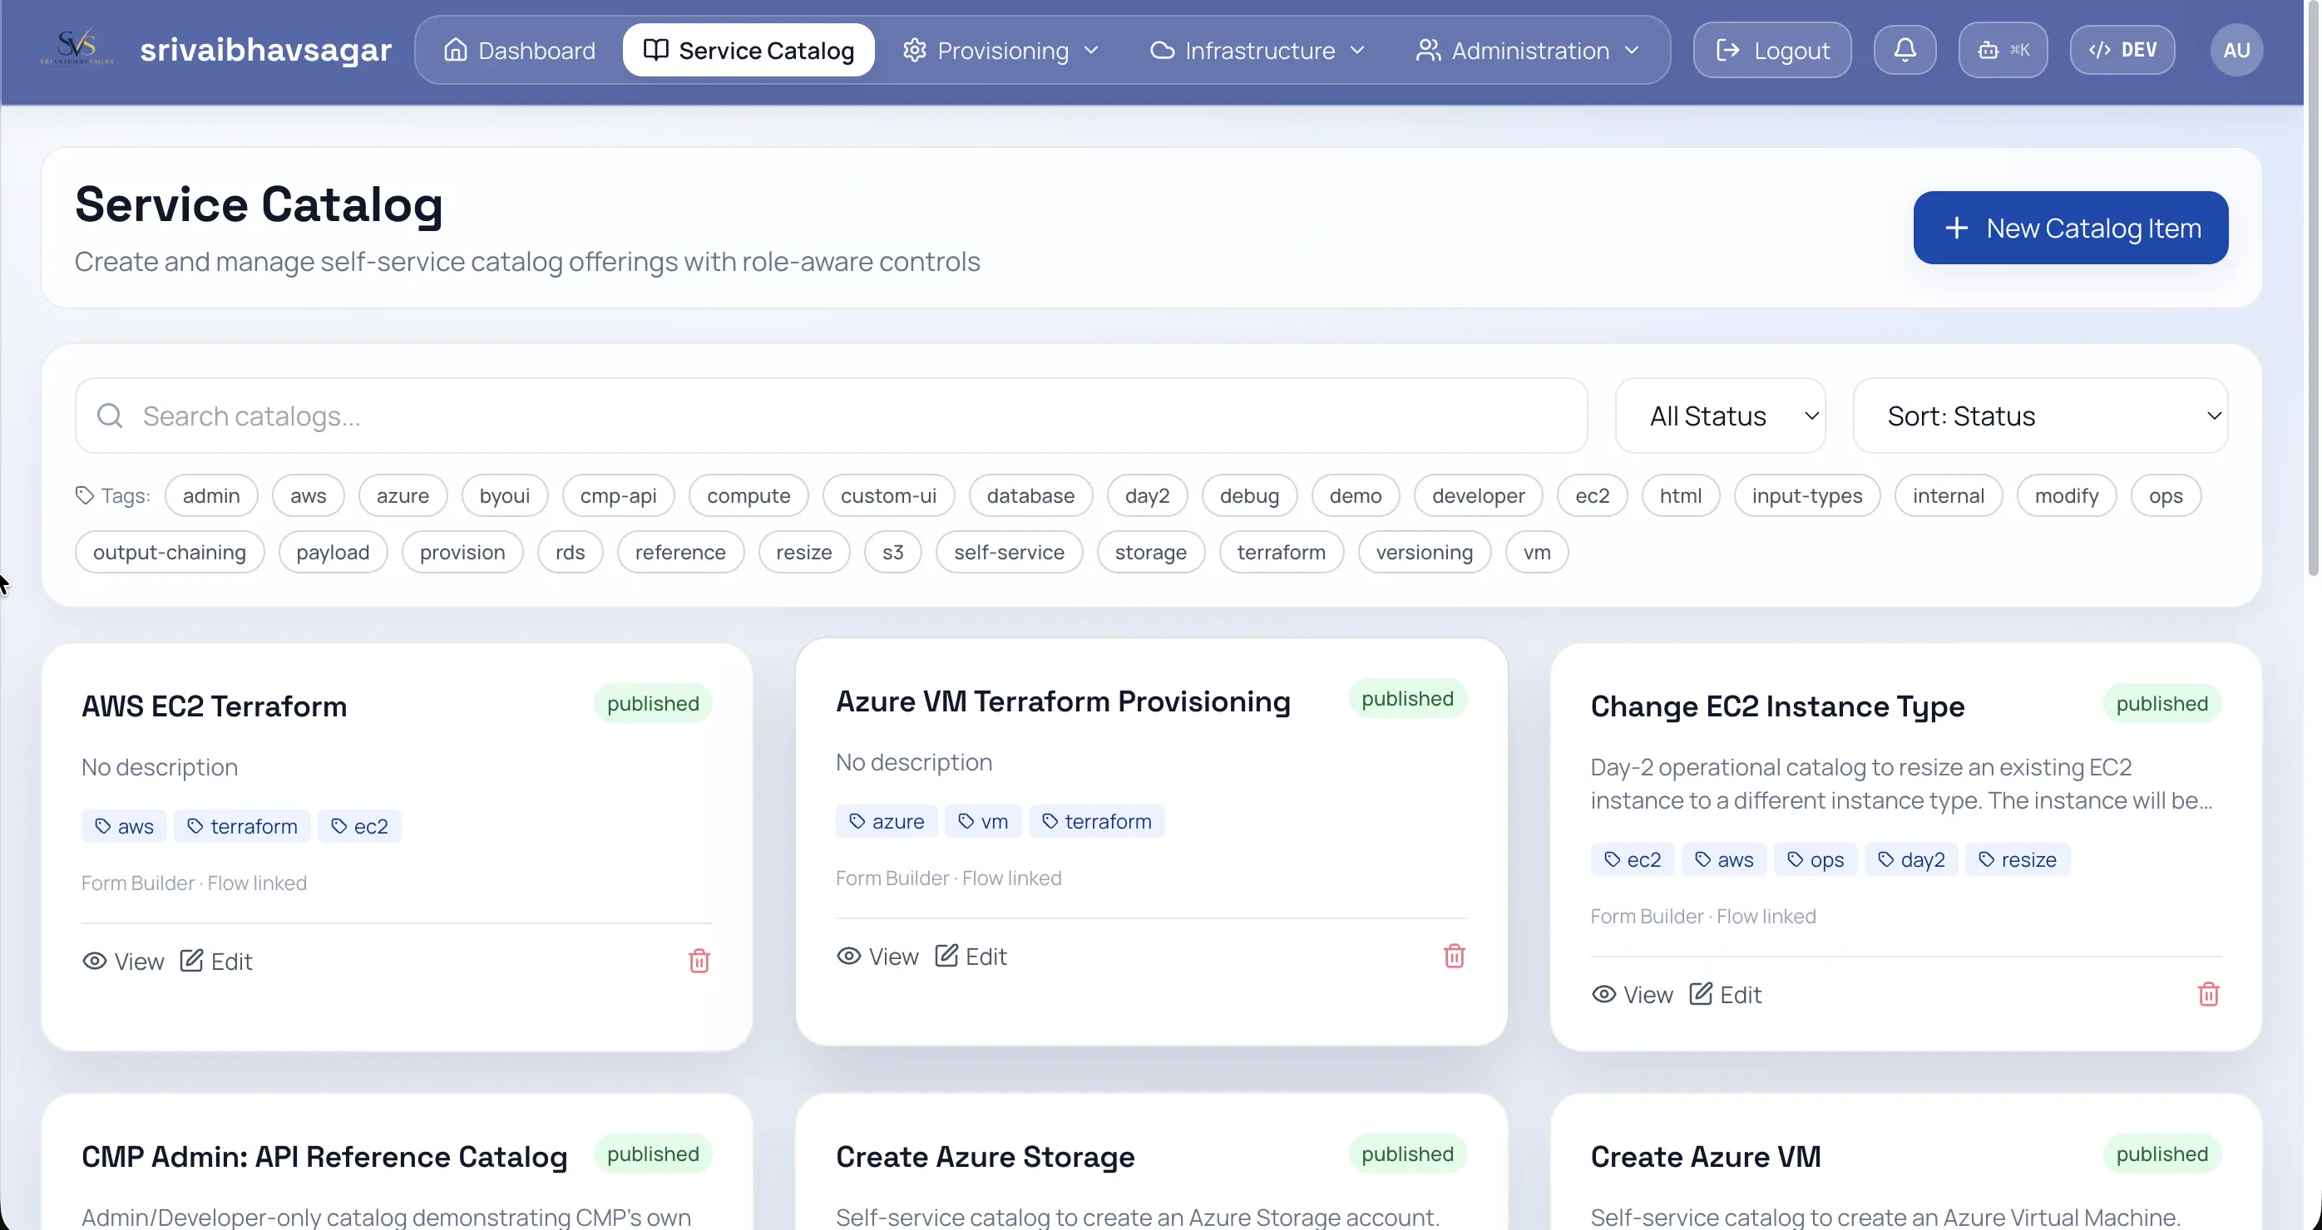Toggle the database tag filter

pos(1030,495)
